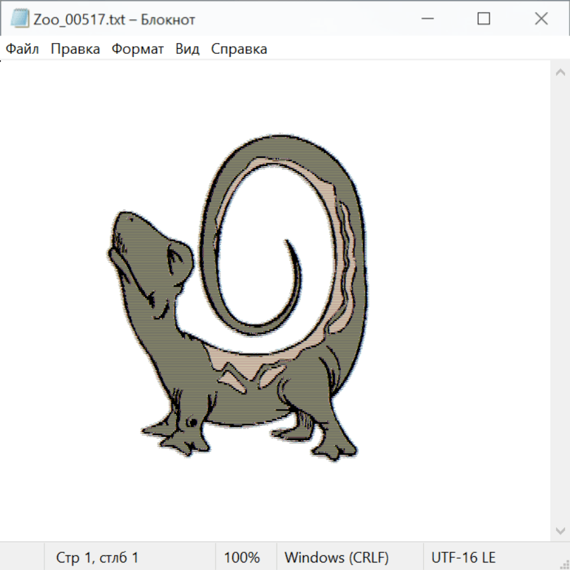Close the Zoo_00517.txt Notepad window
570x570 pixels.
coord(541,19)
